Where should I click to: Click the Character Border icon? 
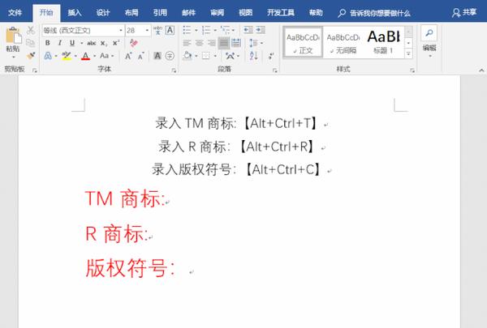point(170,30)
